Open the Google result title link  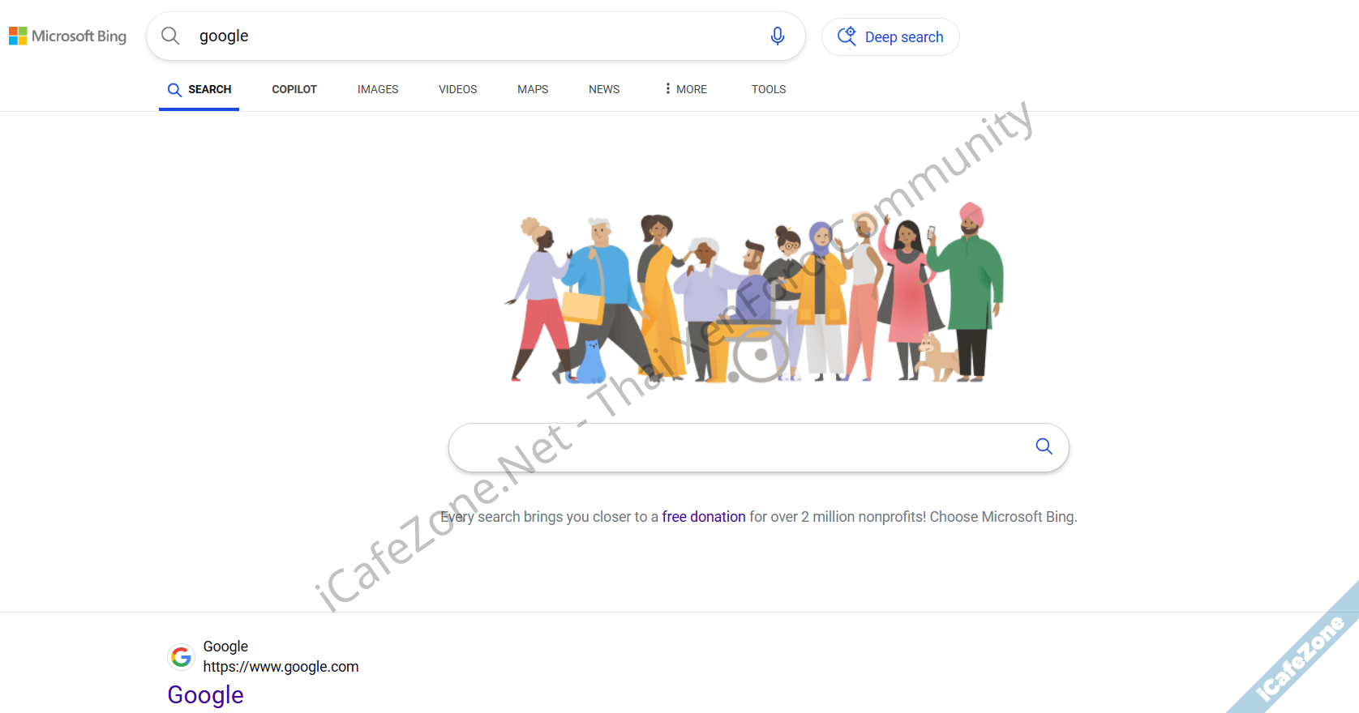[206, 695]
